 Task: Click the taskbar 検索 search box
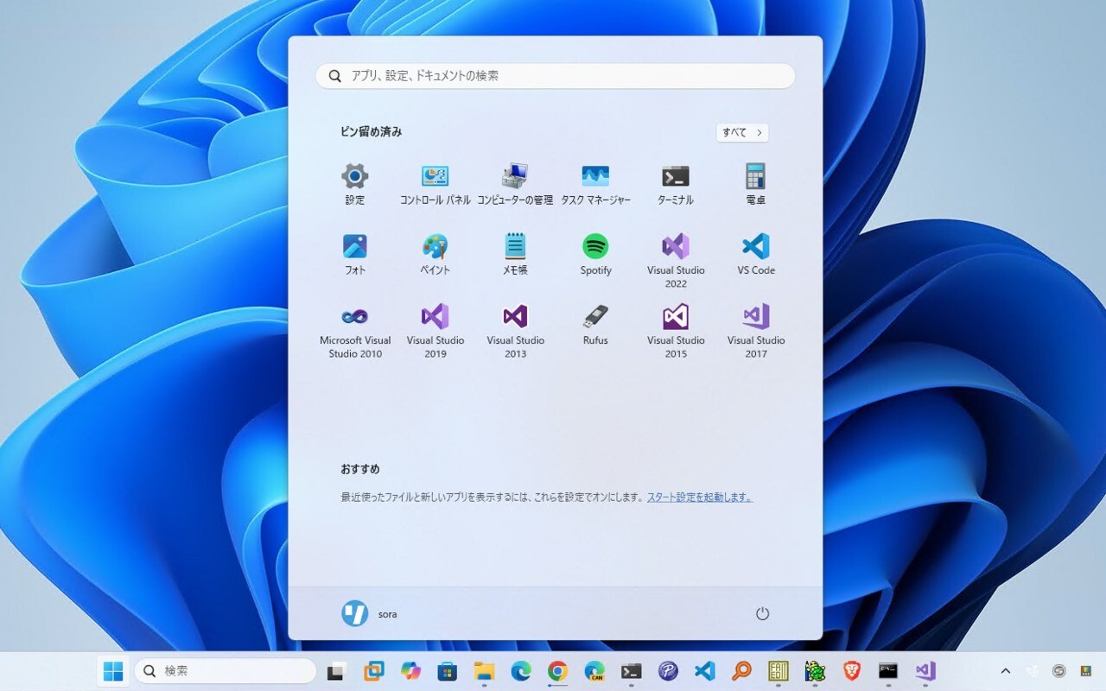click(x=226, y=671)
